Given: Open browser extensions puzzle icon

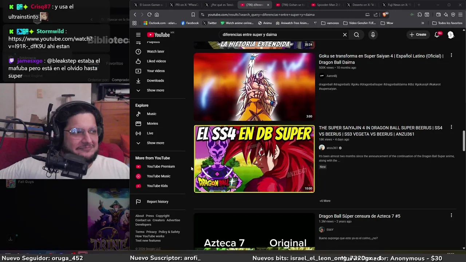Looking at the screenshot, I should coord(420,15).
